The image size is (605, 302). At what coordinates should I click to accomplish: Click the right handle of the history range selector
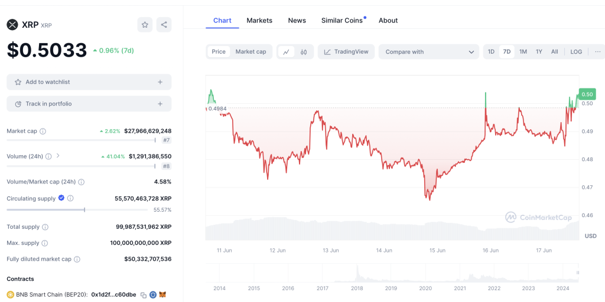click(578, 273)
